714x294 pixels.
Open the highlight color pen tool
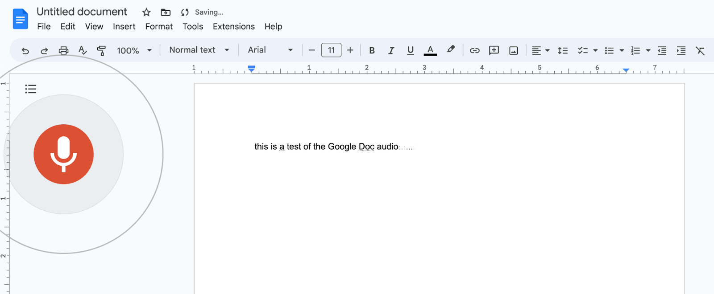click(x=451, y=49)
